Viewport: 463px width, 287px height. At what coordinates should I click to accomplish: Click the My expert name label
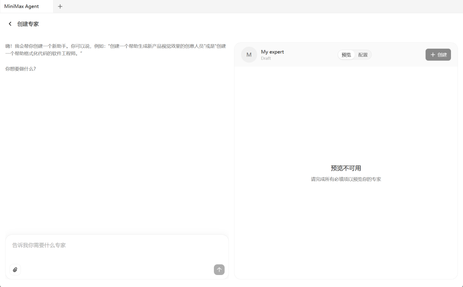[272, 51]
